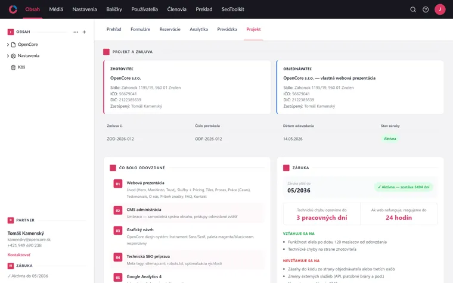
Task: Click the document icon beside OpenCore
Action: [13, 45]
